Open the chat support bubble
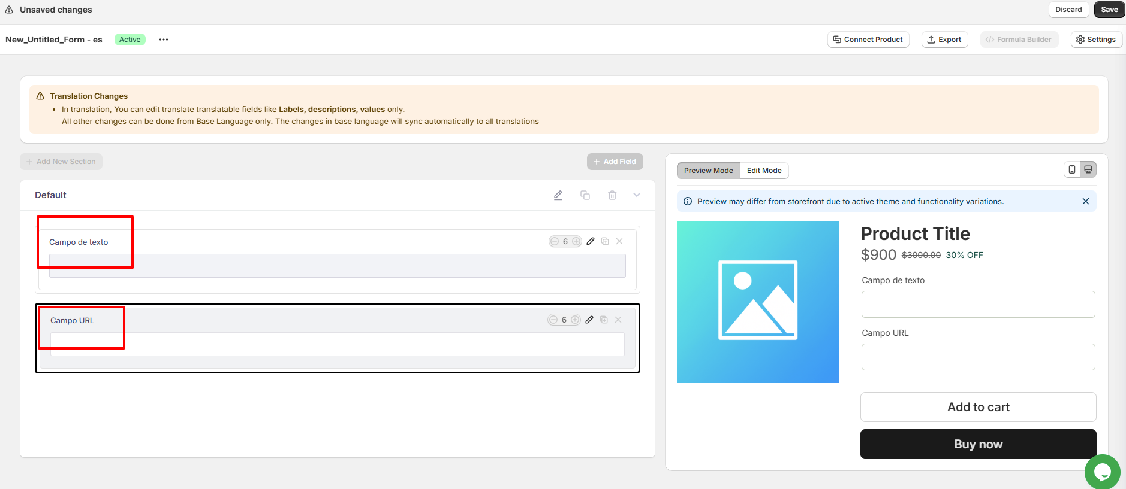This screenshot has height=489, width=1126. (x=1102, y=472)
